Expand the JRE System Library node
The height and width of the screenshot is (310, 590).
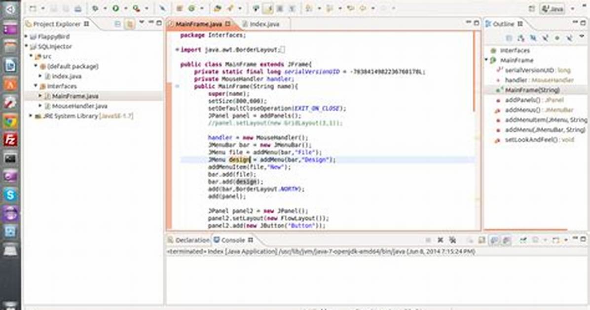pos(31,116)
